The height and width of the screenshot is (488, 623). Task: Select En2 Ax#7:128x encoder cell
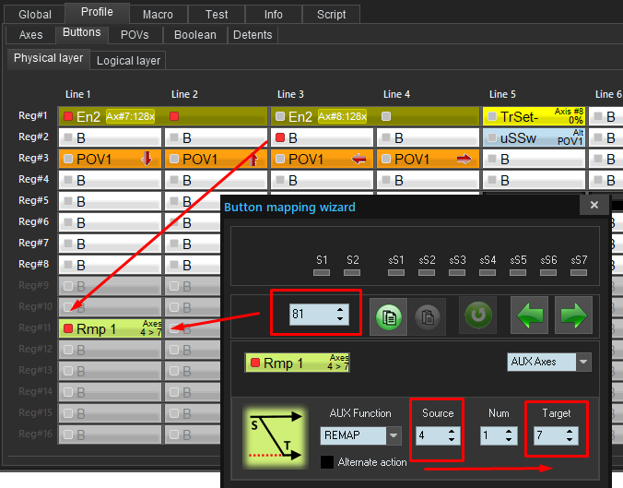(x=163, y=116)
